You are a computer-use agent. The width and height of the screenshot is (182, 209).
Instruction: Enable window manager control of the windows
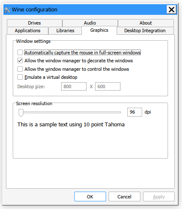click(20, 69)
